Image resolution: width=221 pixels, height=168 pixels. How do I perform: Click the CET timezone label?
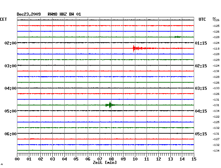3,19
